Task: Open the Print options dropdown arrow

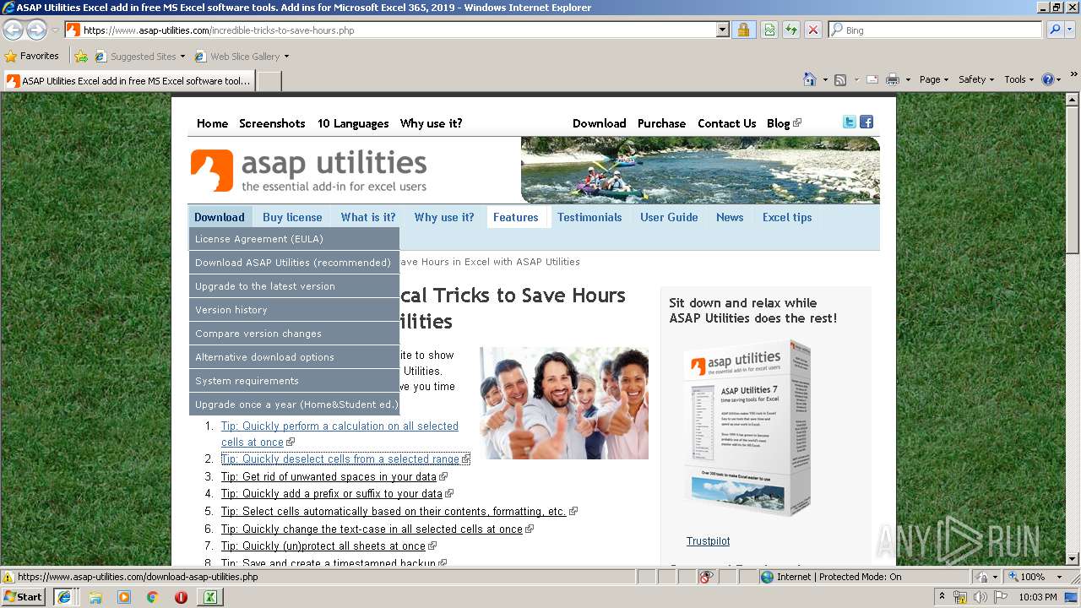Action: click(x=908, y=79)
